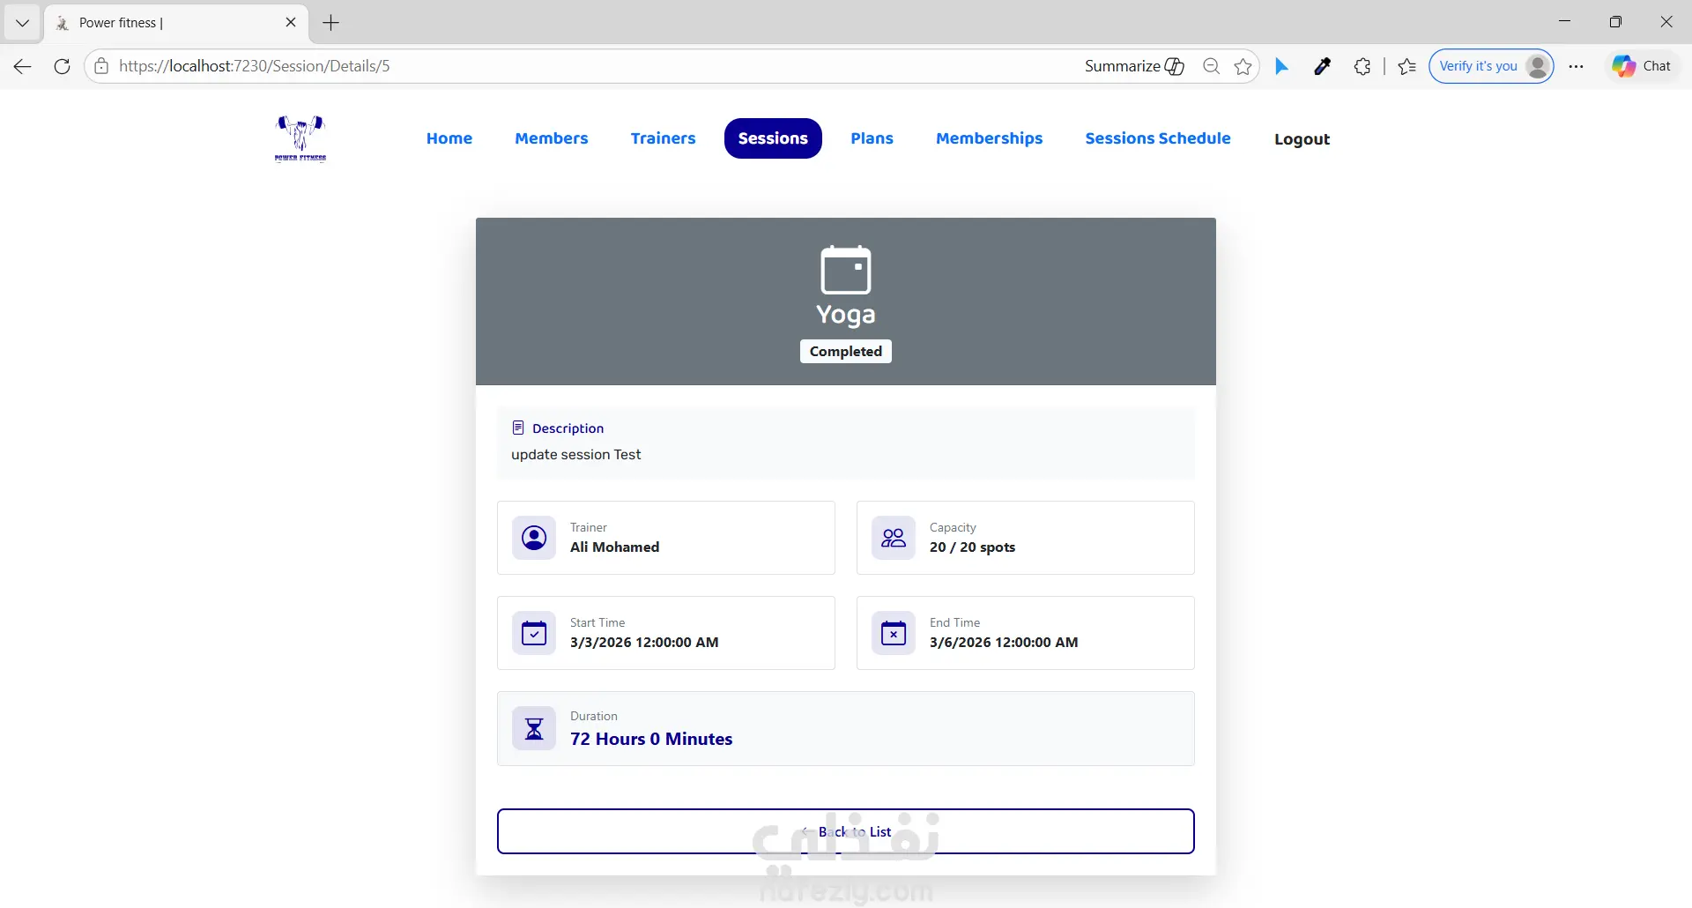Click the Duration label
Viewport: 1692px width, 908px height.
click(x=594, y=716)
